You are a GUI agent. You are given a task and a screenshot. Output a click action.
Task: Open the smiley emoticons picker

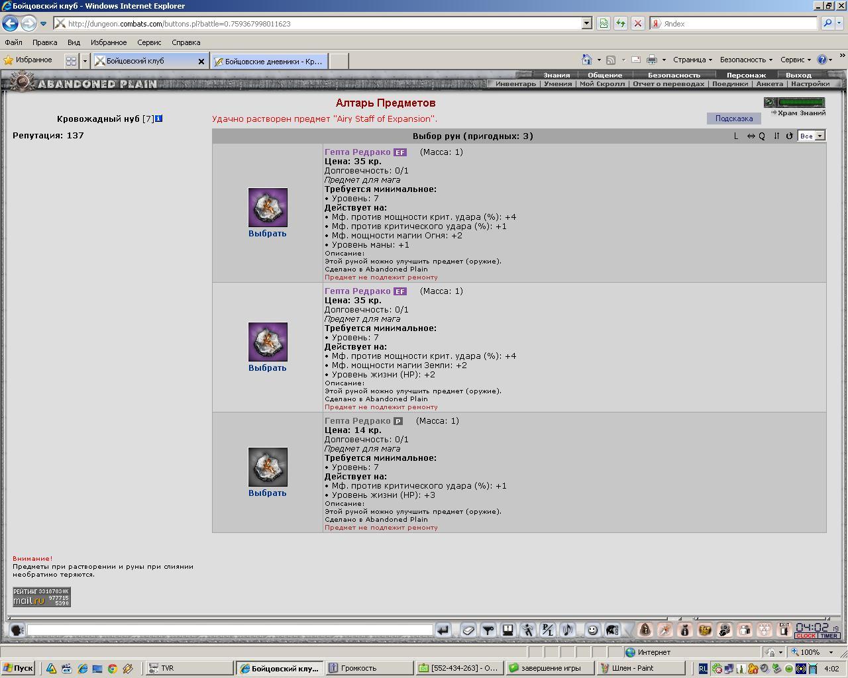coord(593,630)
